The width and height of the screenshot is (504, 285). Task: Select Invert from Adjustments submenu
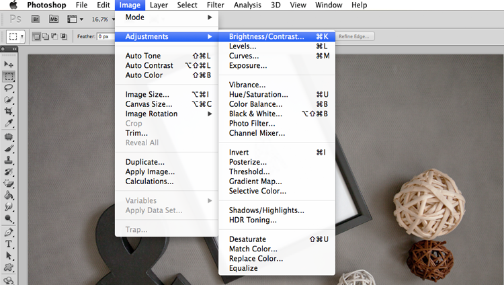pyautogui.click(x=277, y=152)
